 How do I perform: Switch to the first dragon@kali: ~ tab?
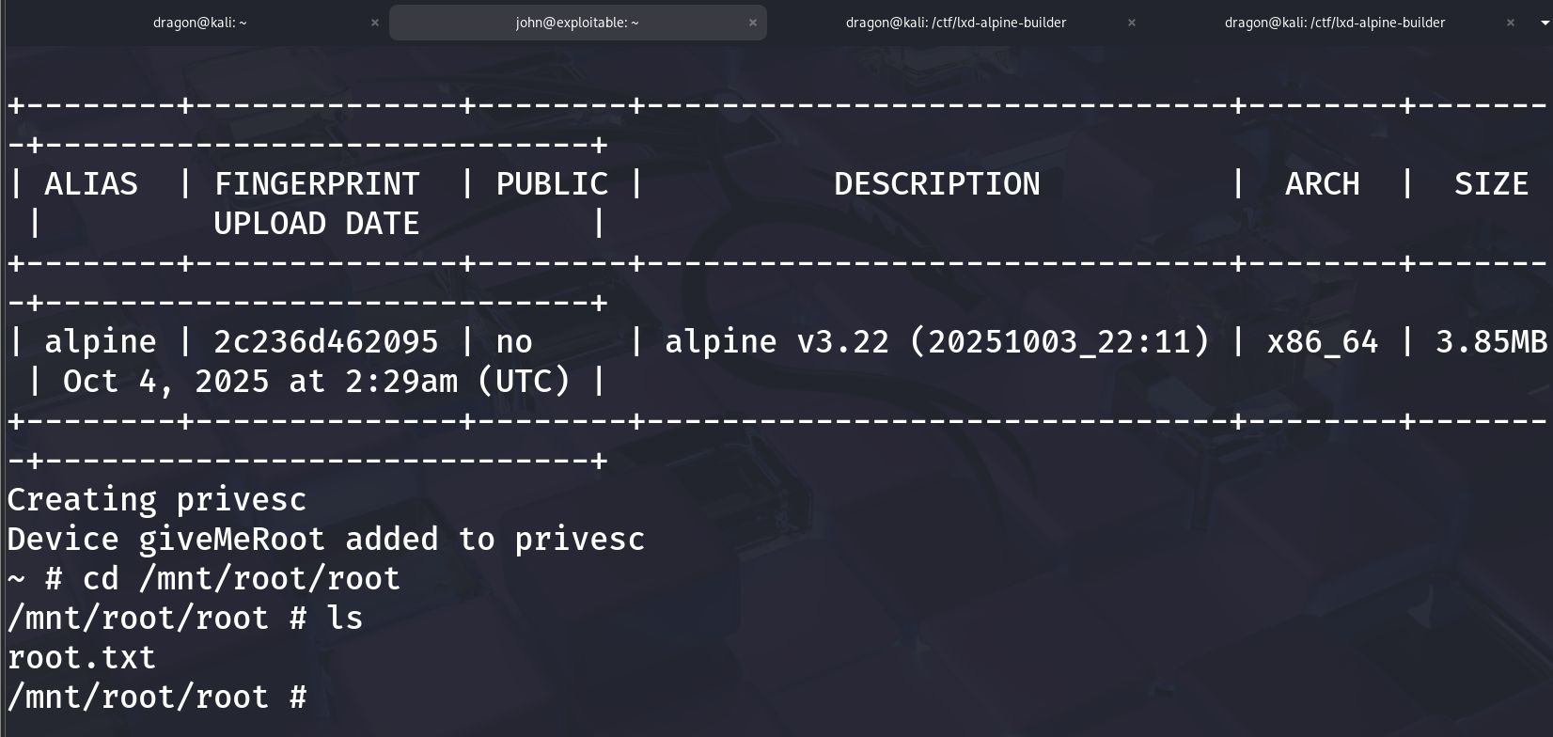click(x=199, y=23)
